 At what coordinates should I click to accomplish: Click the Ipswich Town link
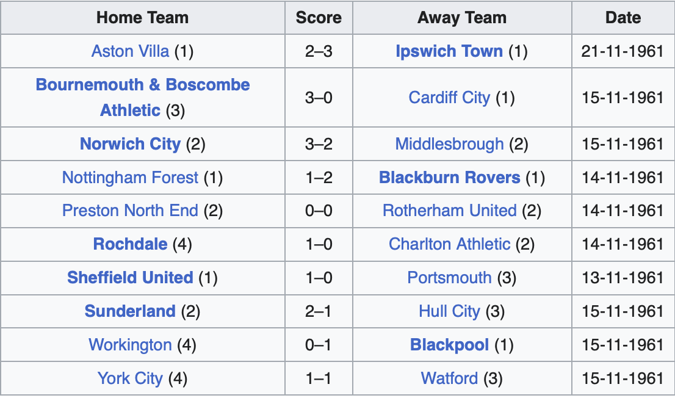[449, 51]
